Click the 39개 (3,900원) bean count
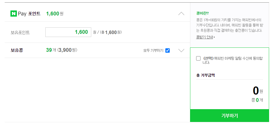Image resolution: width=272 pixels, height=124 pixels. point(62,50)
